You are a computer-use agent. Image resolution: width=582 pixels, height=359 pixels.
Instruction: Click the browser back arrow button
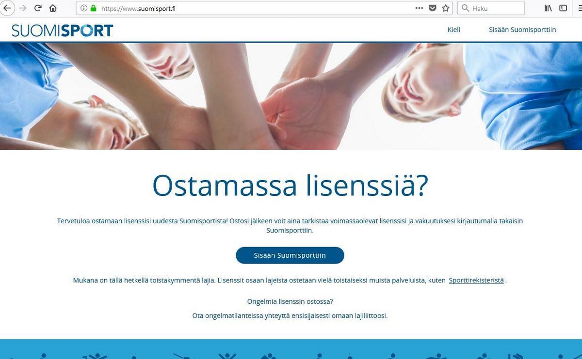(x=7, y=8)
